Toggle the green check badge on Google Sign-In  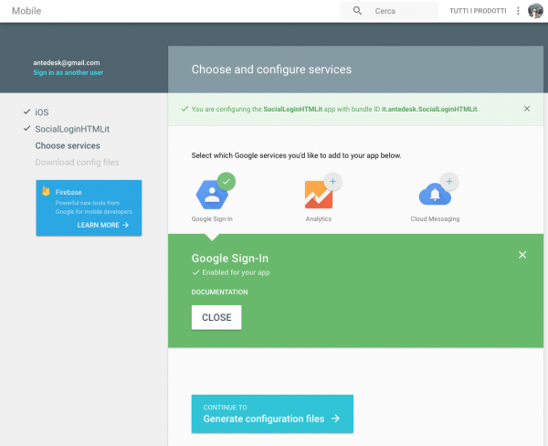click(x=227, y=181)
